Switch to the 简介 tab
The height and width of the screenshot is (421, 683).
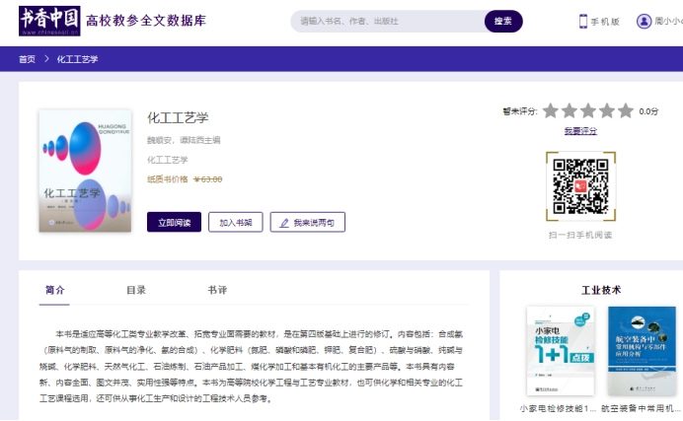(55, 290)
